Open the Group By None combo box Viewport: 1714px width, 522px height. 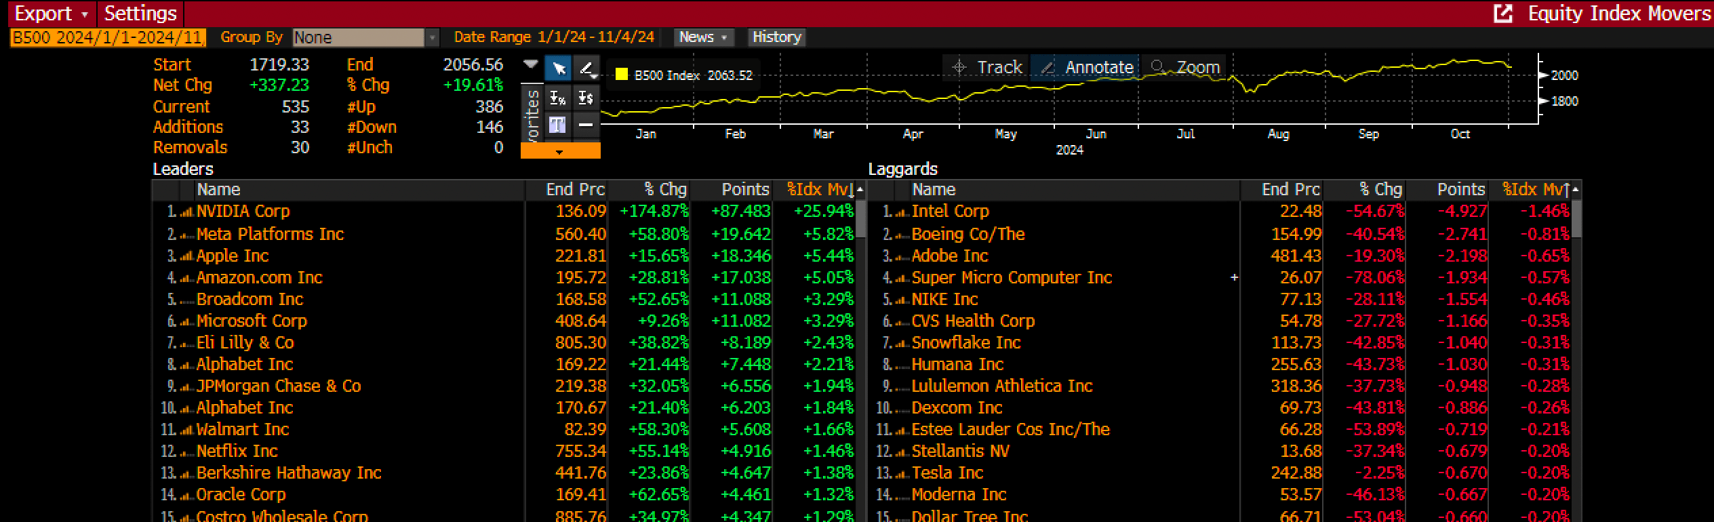click(365, 37)
